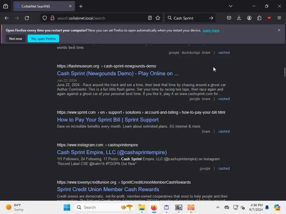Image resolution: width=286 pixels, height=214 pixels.
Task: Open the Newgrounds NG taskbar icon
Action: coord(191,207)
